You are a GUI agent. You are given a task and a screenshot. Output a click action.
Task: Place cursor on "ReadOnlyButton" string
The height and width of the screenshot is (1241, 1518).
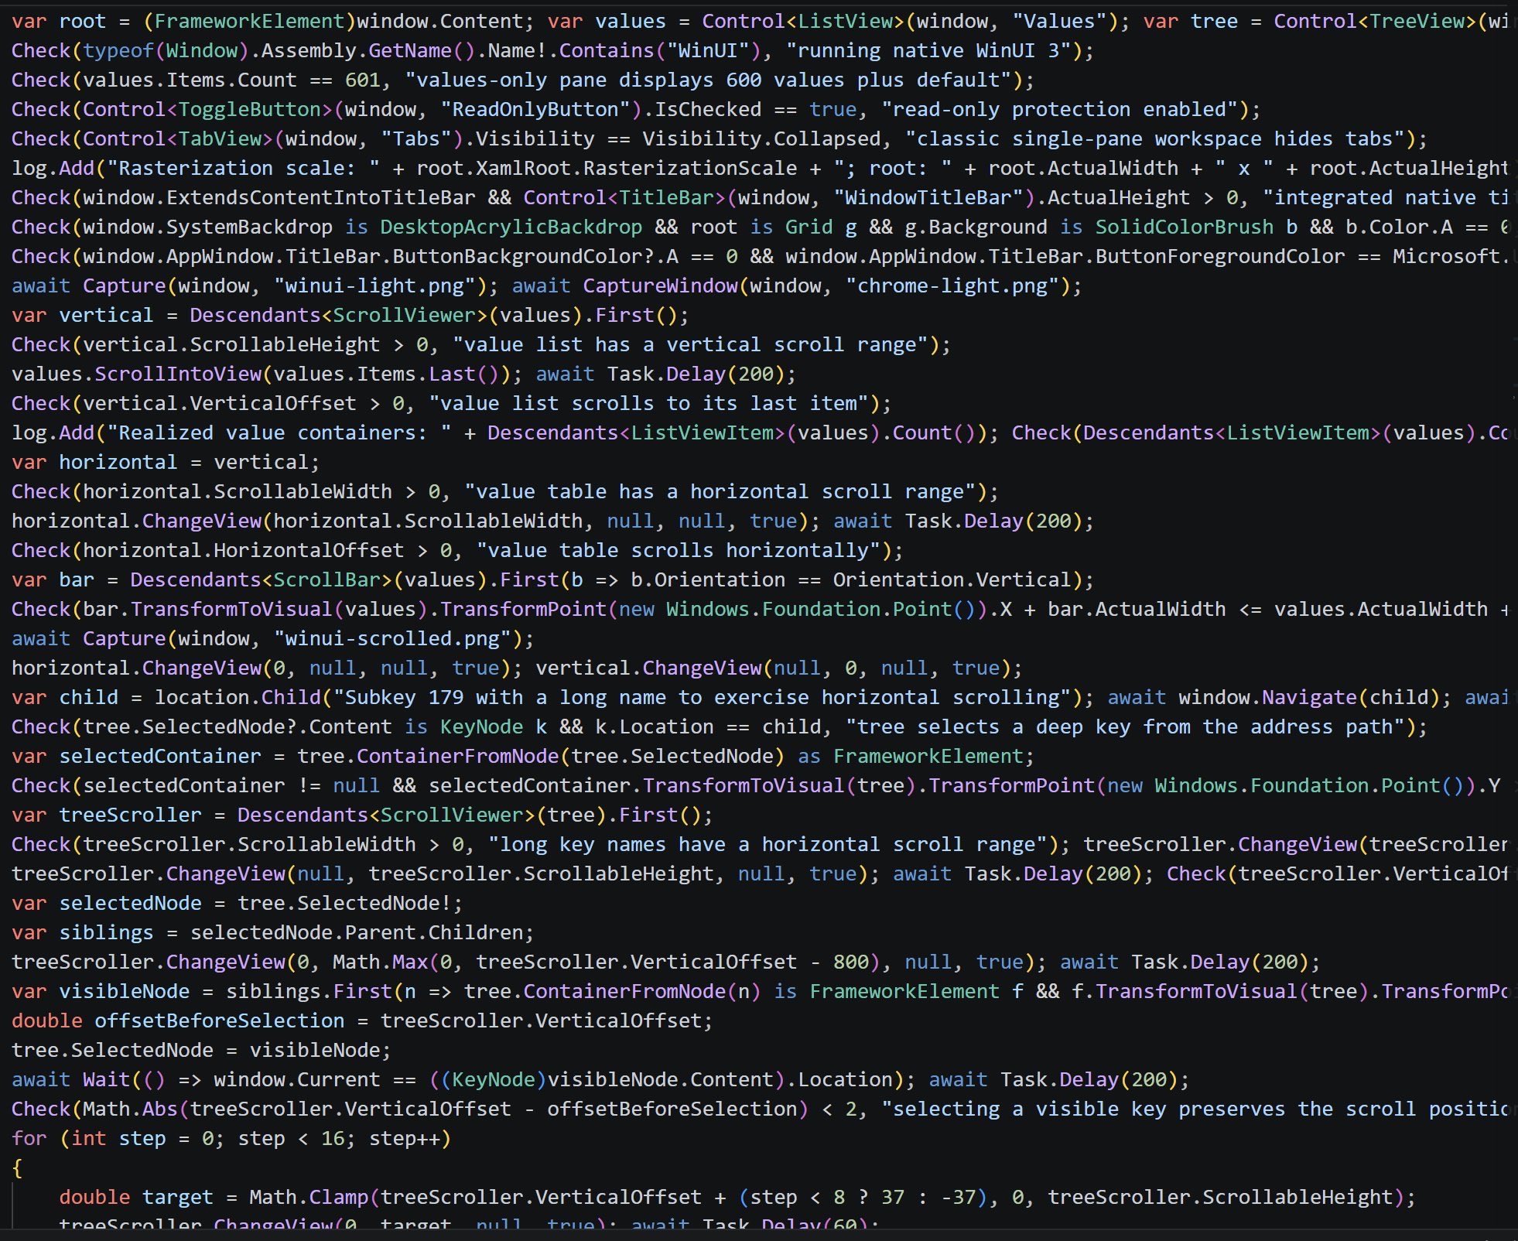pyautogui.click(x=535, y=110)
